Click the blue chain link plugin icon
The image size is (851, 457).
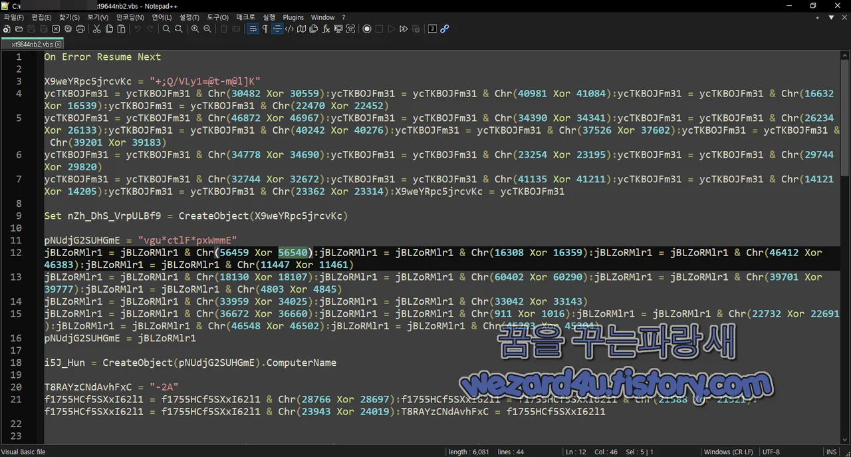[445, 29]
